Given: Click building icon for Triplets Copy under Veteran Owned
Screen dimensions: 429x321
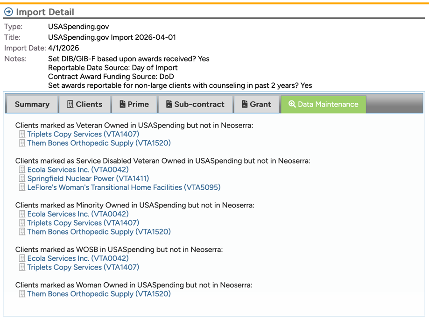Looking at the screenshot, I should click(22, 134).
